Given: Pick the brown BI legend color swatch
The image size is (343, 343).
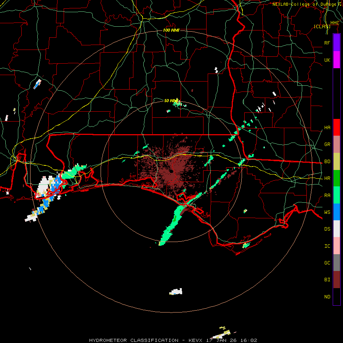Looking at the screenshot, I should click(337, 280).
